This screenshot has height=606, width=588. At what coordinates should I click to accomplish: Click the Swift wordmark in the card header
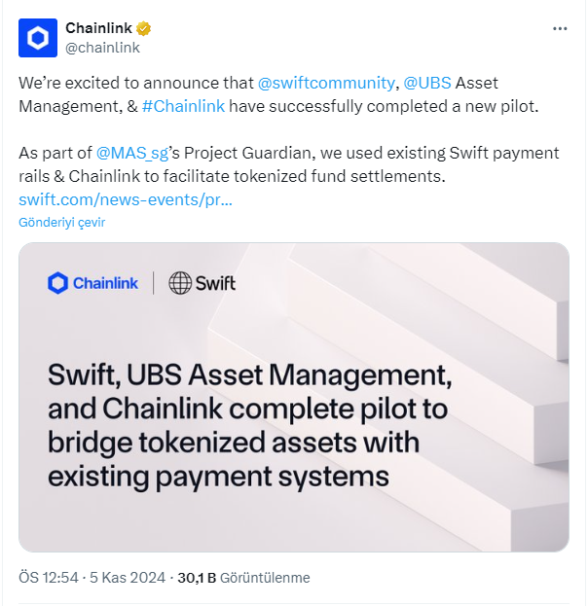[216, 283]
